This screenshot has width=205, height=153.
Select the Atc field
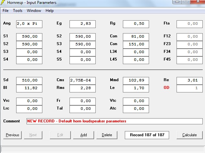pos(136,109)
